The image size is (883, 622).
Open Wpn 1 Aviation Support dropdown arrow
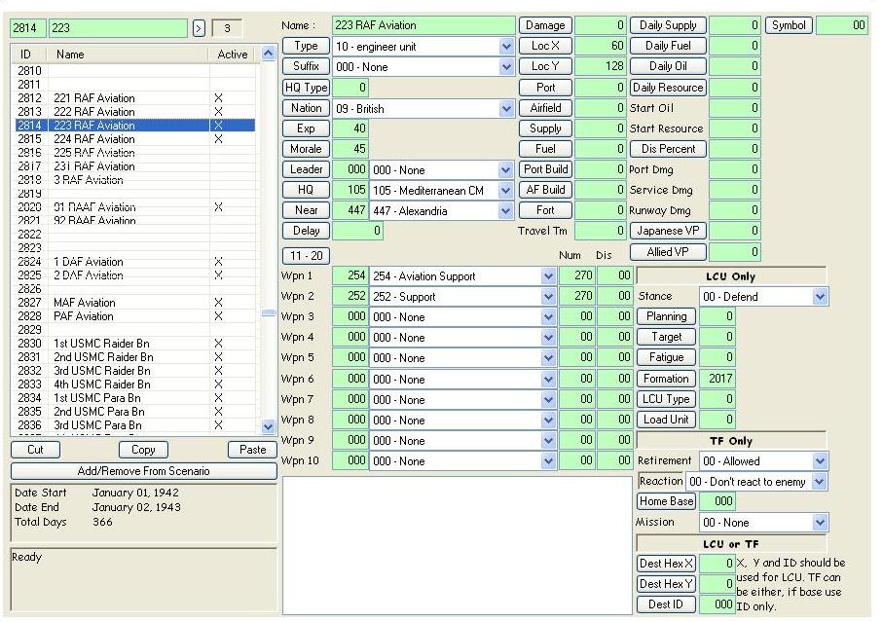pos(548,276)
